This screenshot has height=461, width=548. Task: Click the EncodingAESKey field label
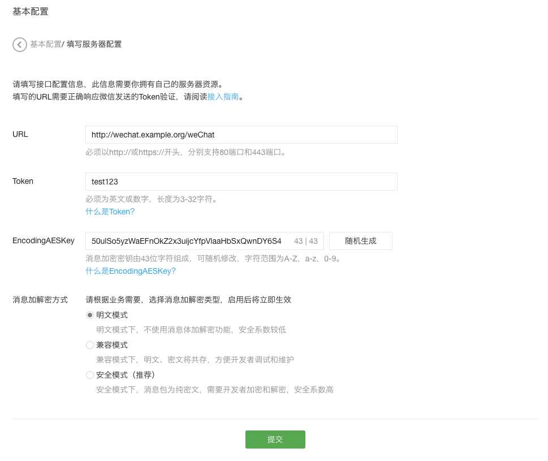click(44, 240)
